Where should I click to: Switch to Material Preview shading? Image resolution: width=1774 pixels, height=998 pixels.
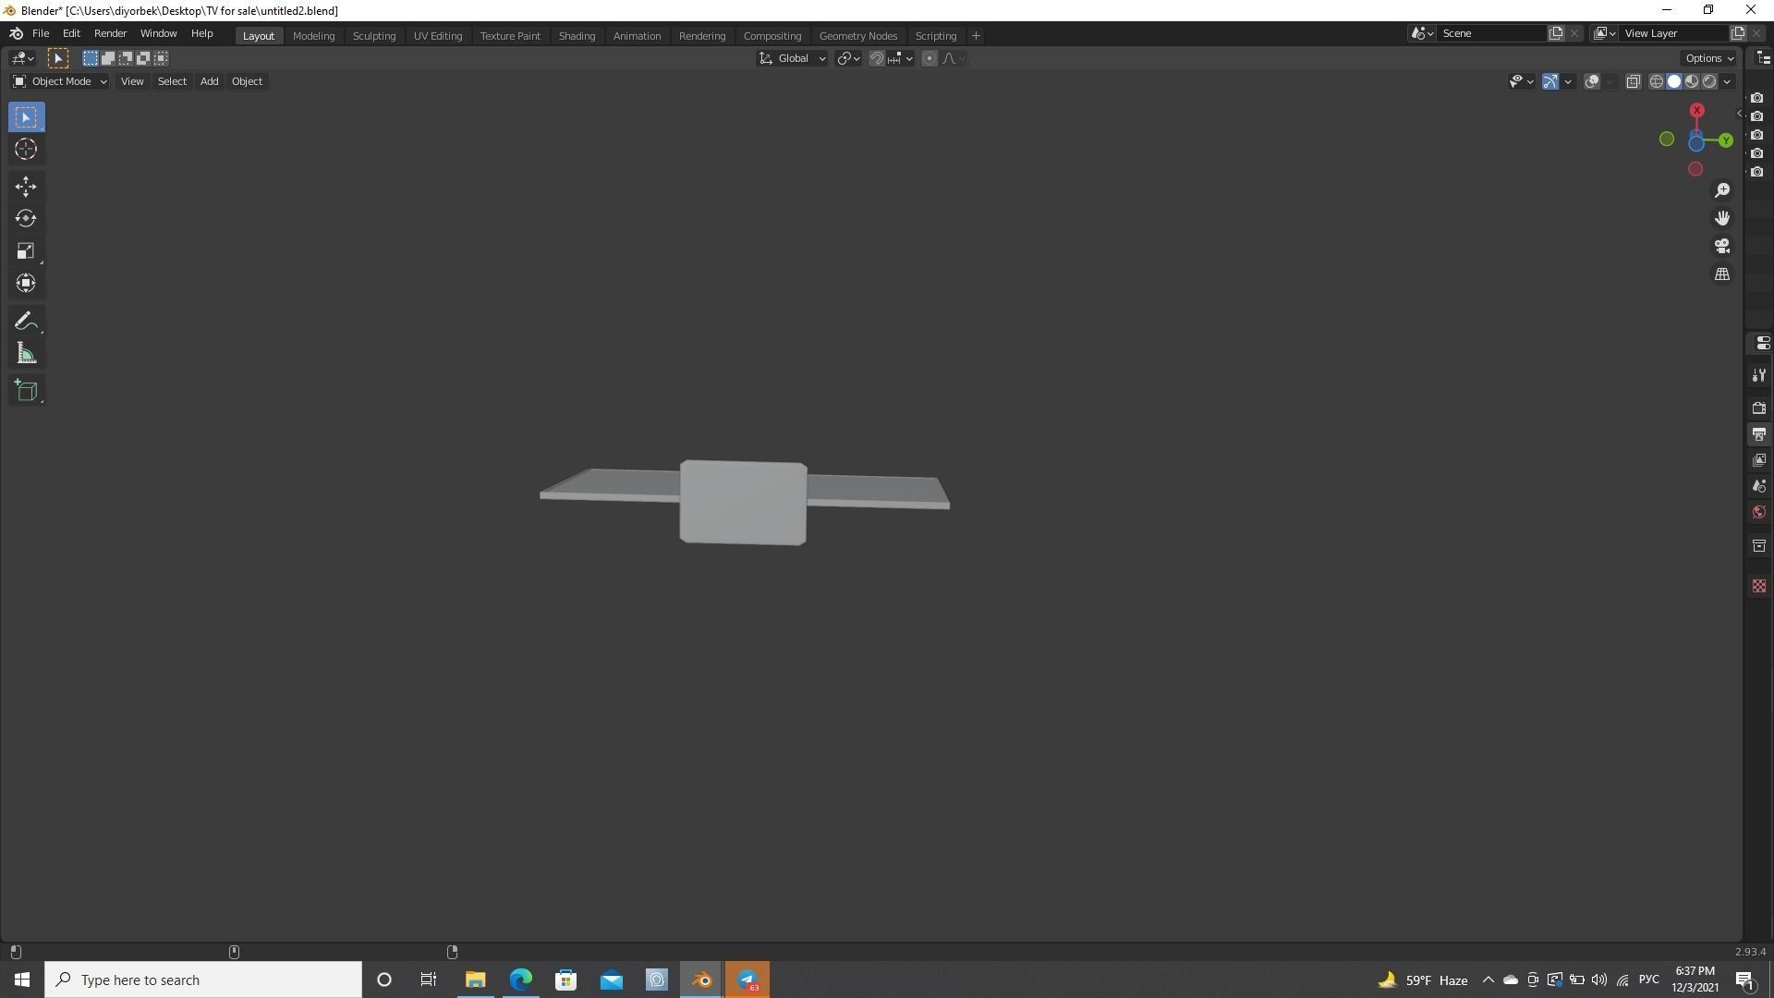[x=1692, y=81]
